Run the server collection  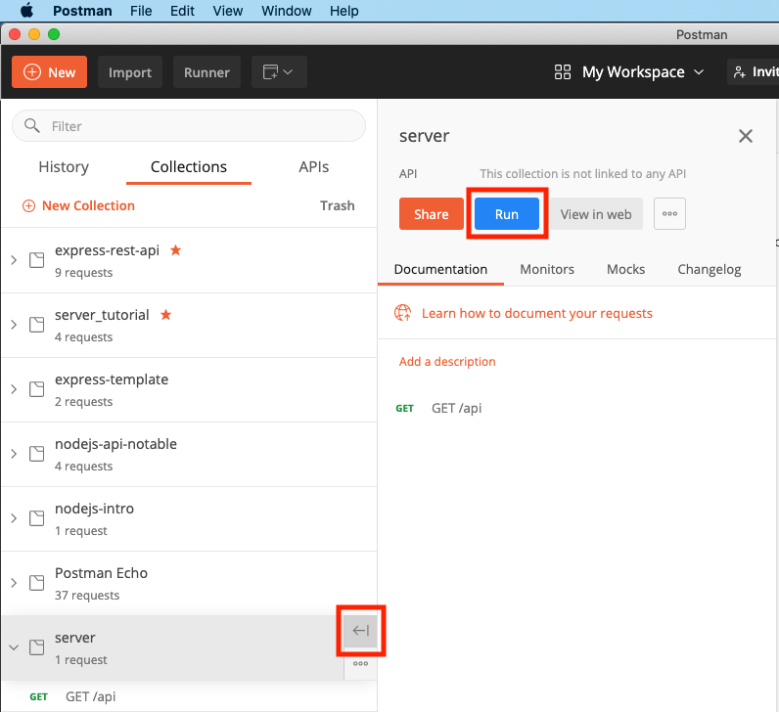[x=507, y=213]
